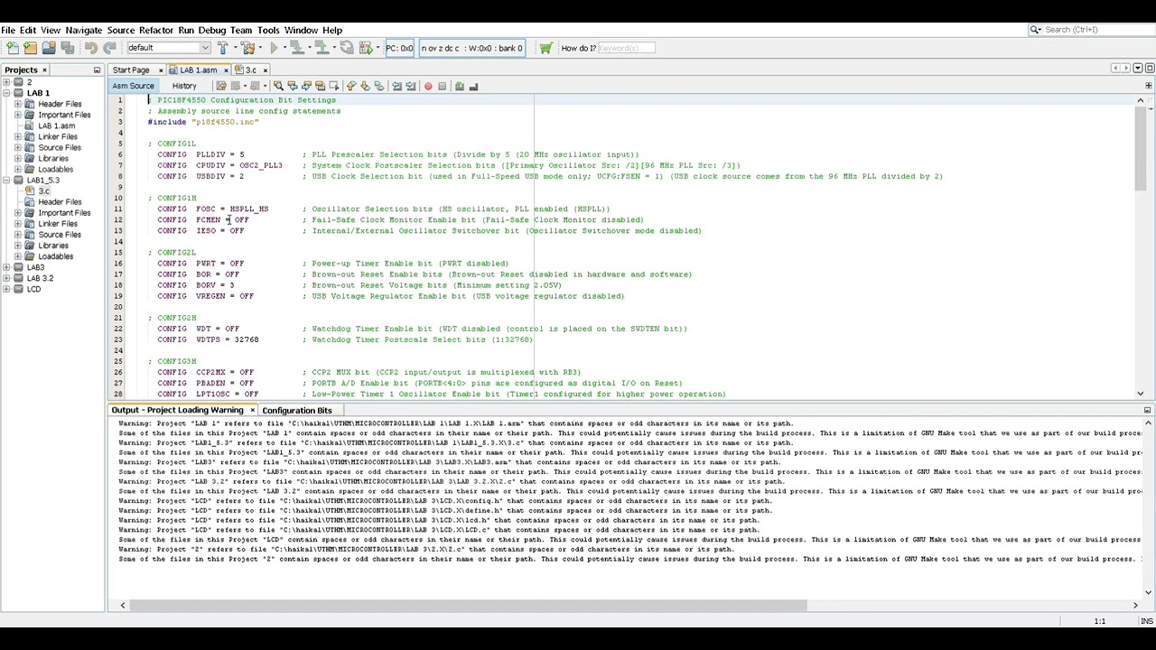Collapse the LAB 1 project node
1156x650 pixels.
(6, 93)
